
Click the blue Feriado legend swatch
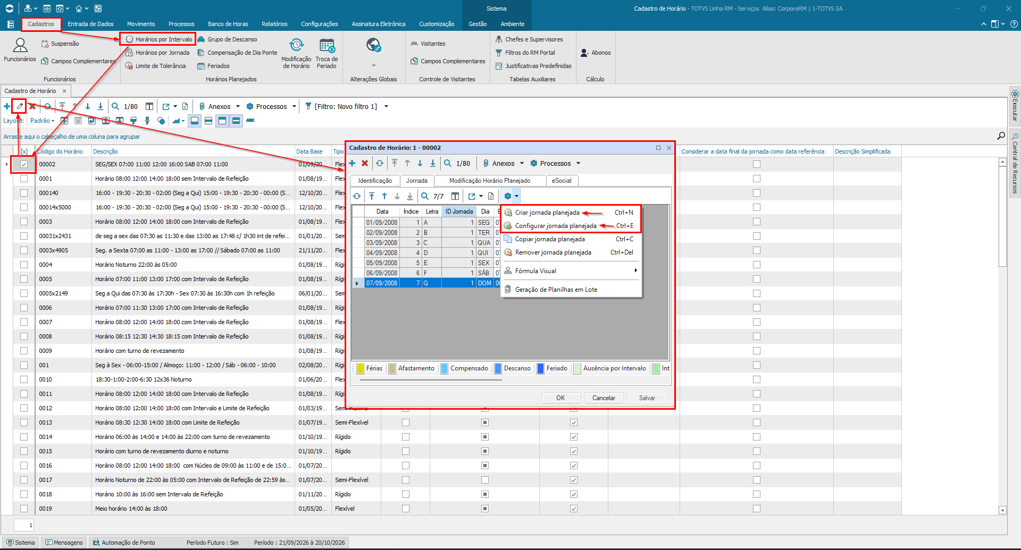click(x=540, y=368)
